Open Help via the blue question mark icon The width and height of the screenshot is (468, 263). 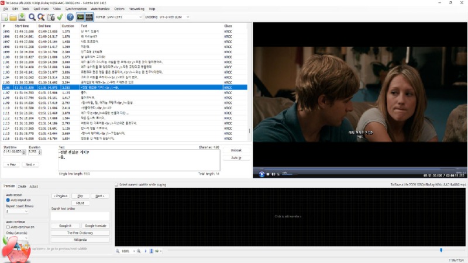click(70, 18)
